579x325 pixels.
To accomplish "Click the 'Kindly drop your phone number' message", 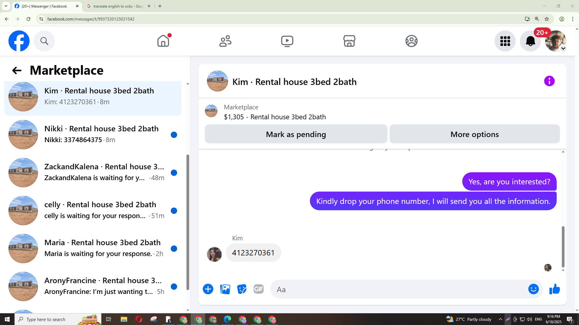I will pos(433,201).
